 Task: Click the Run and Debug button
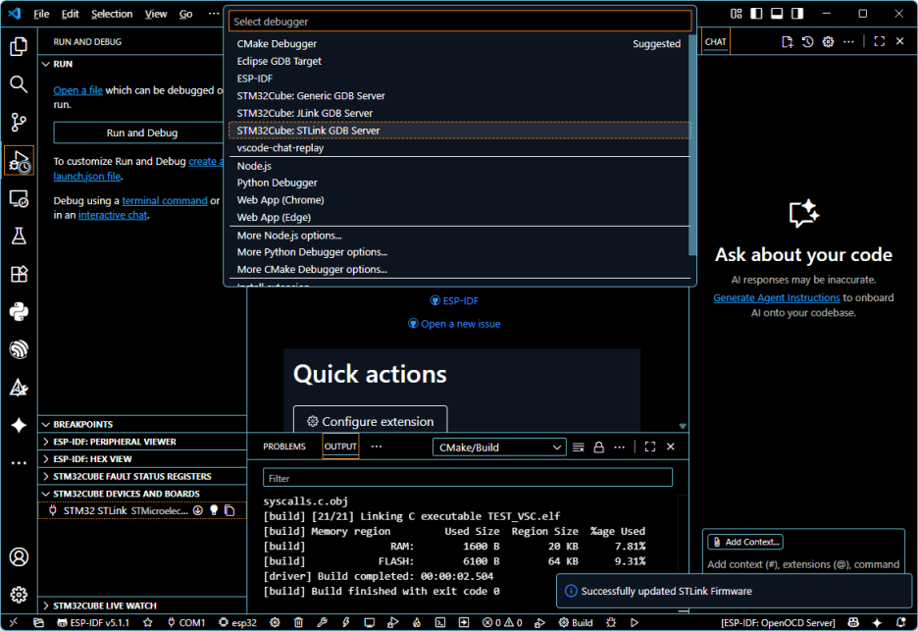click(x=139, y=133)
